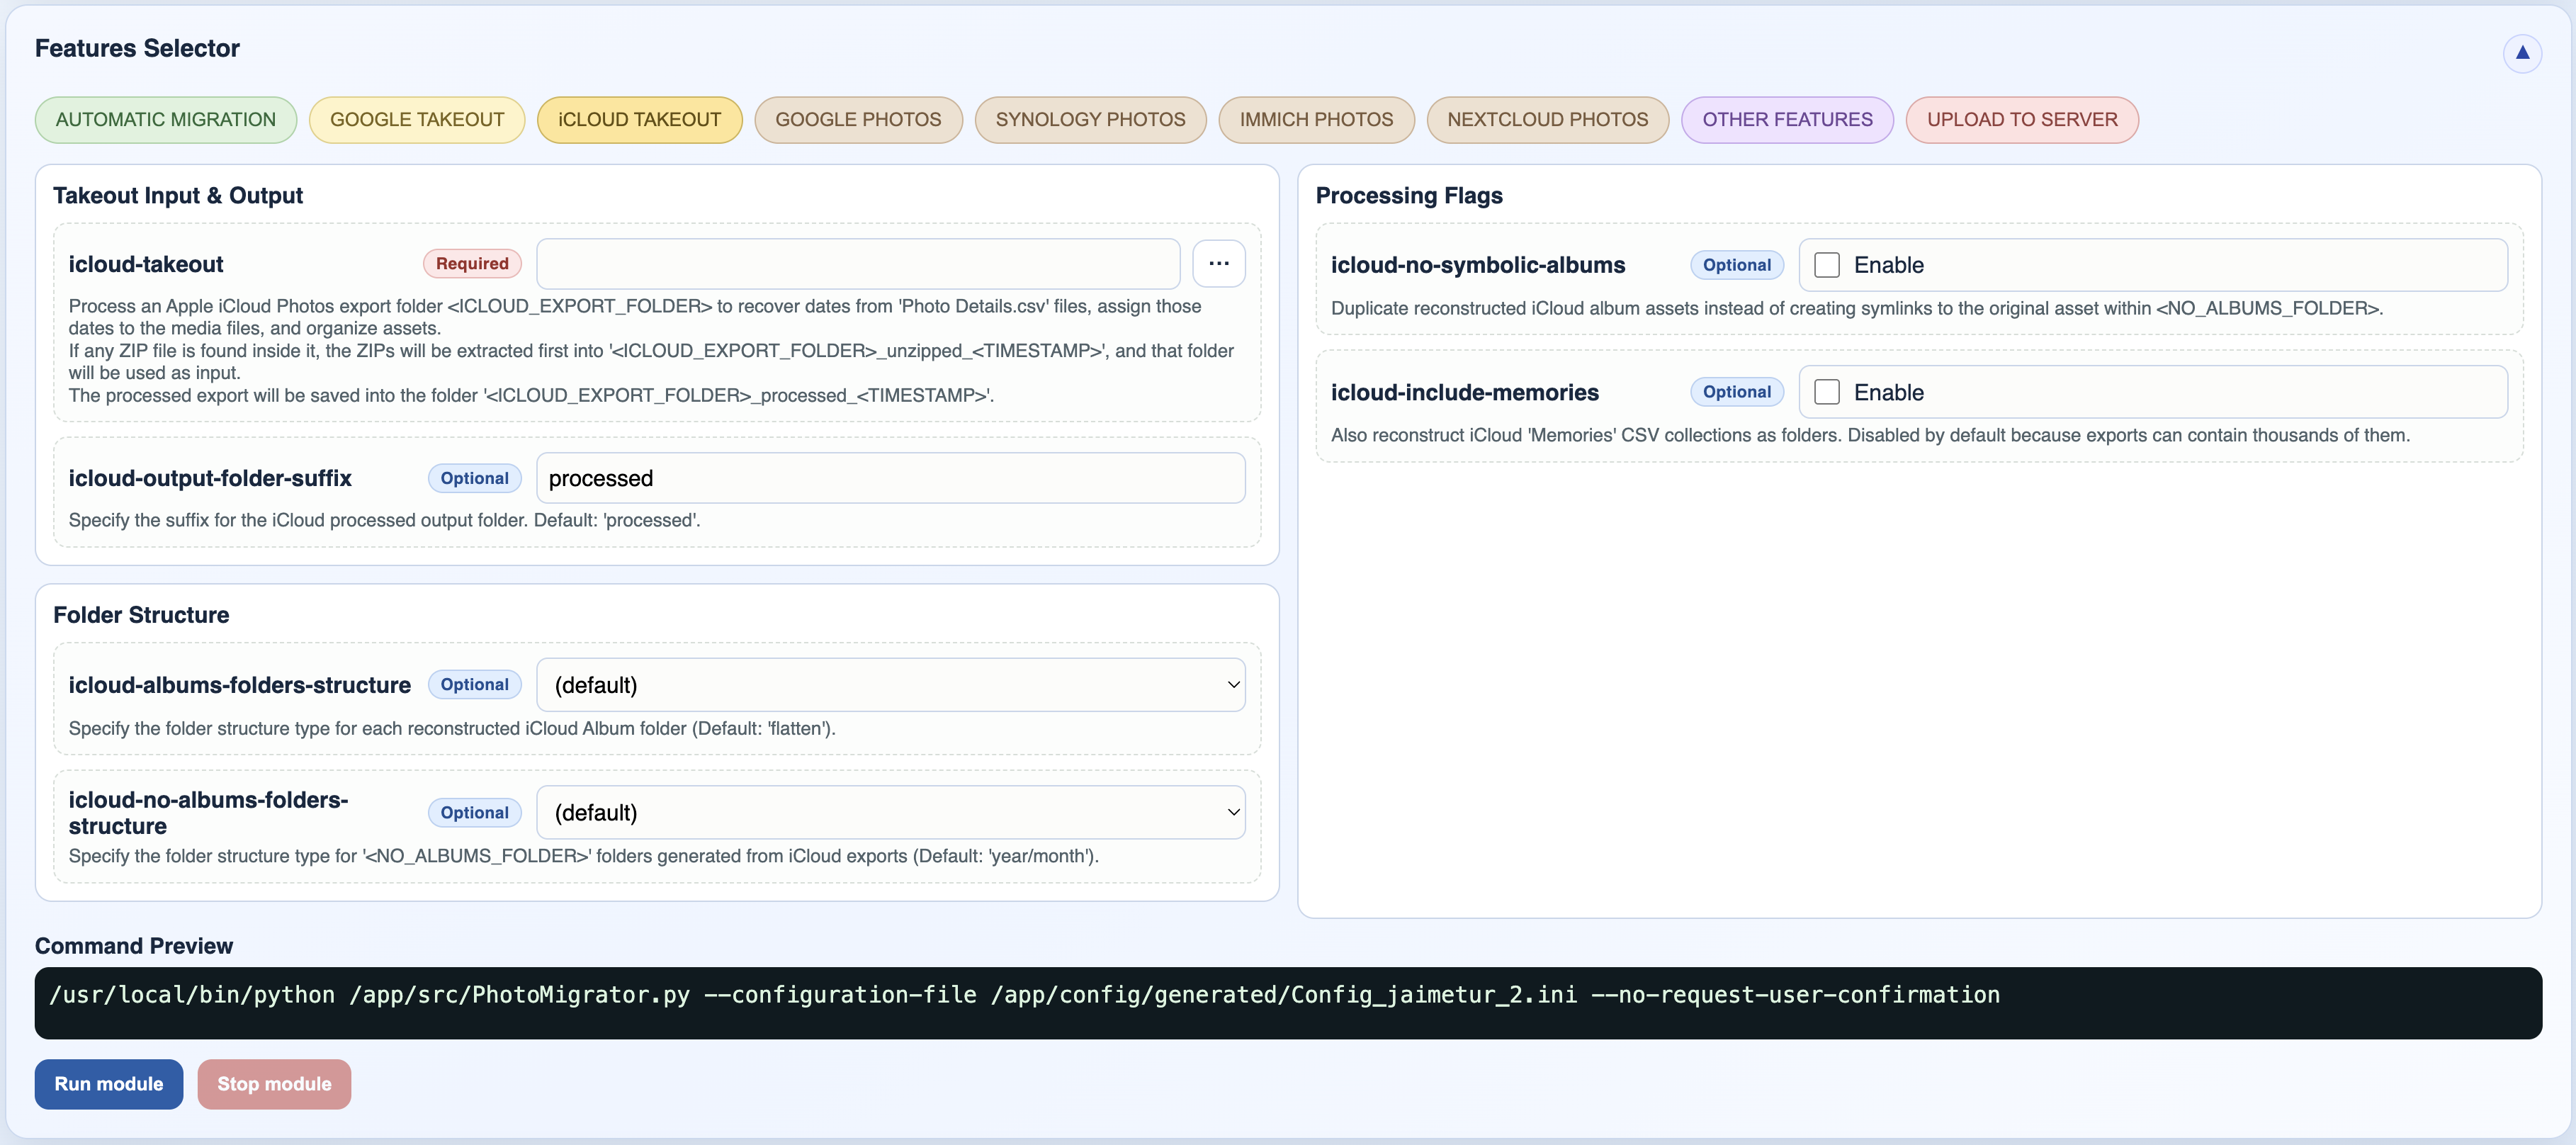
Task: Click the 'Command Preview' heading
Action: point(134,946)
